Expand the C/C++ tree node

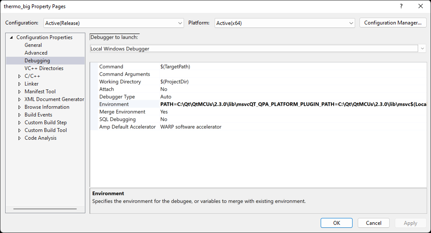tap(19, 76)
